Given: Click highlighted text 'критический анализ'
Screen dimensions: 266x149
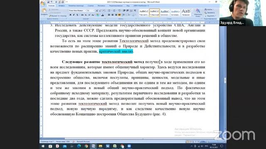Looking at the screenshot, I should [116, 51].
